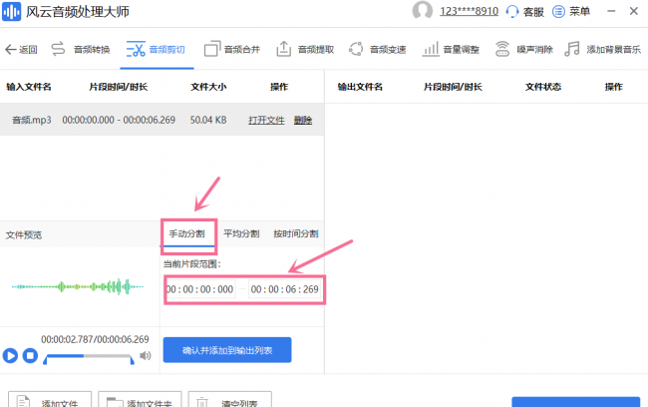This screenshot has width=648, height=407.
Task: Open the 音频转换 tool
Action: tap(81, 50)
